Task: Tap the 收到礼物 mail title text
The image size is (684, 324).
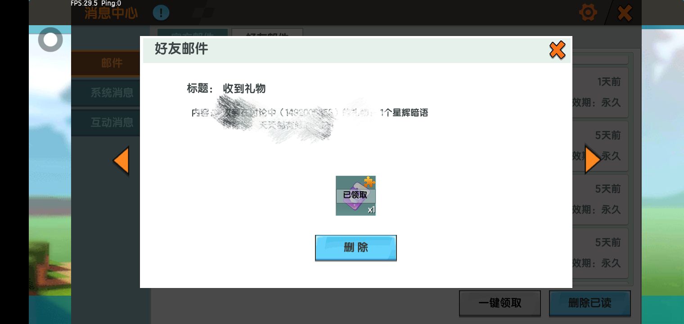Action: click(244, 89)
